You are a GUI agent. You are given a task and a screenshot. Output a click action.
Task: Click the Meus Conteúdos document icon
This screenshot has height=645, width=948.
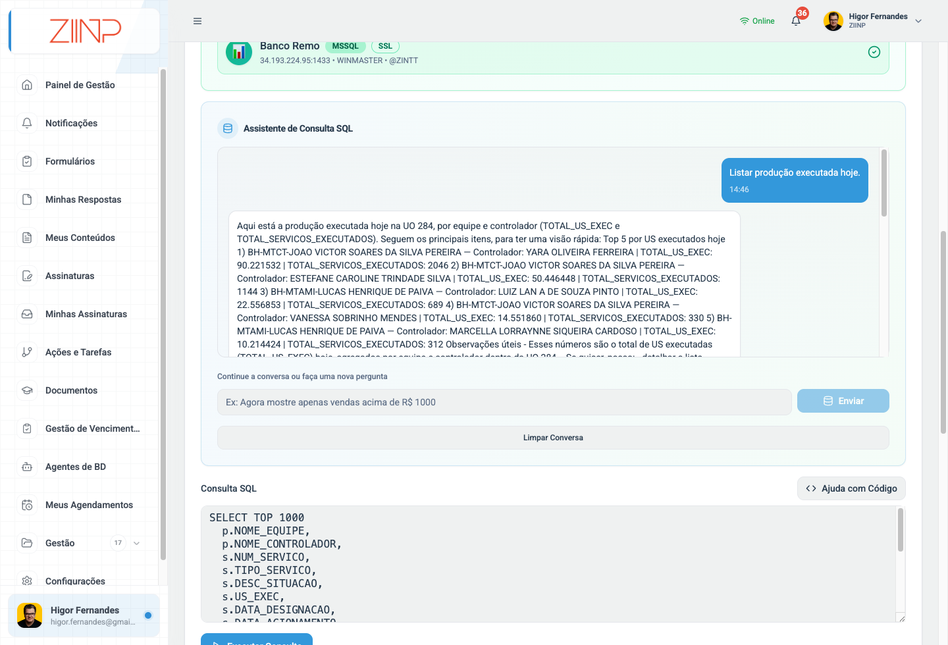(27, 238)
